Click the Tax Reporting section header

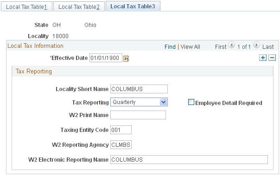[x=34, y=71]
